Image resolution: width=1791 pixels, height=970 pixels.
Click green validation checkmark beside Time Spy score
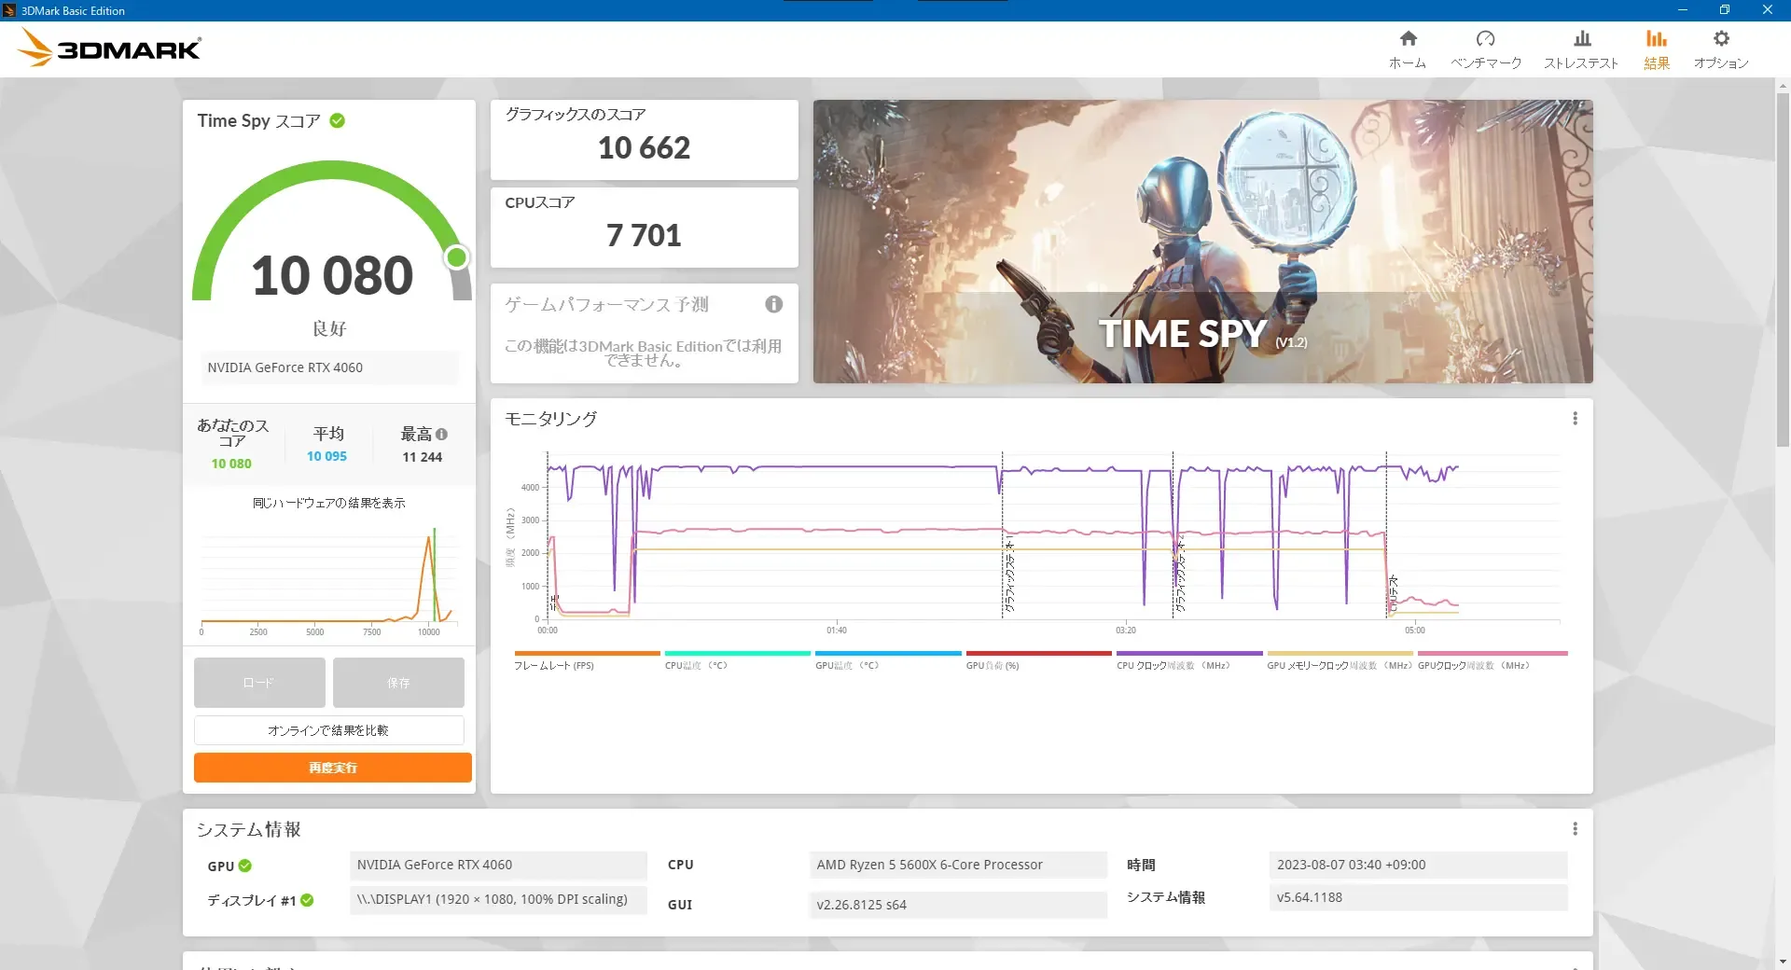coord(338,120)
